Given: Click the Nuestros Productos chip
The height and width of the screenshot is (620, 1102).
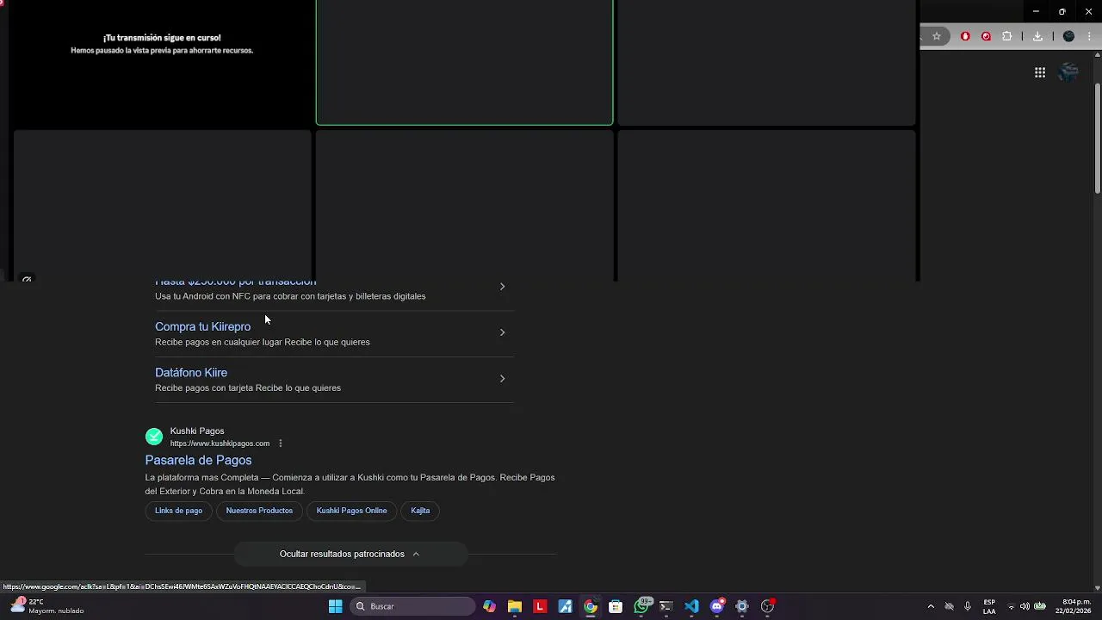Looking at the screenshot, I should point(259,511).
